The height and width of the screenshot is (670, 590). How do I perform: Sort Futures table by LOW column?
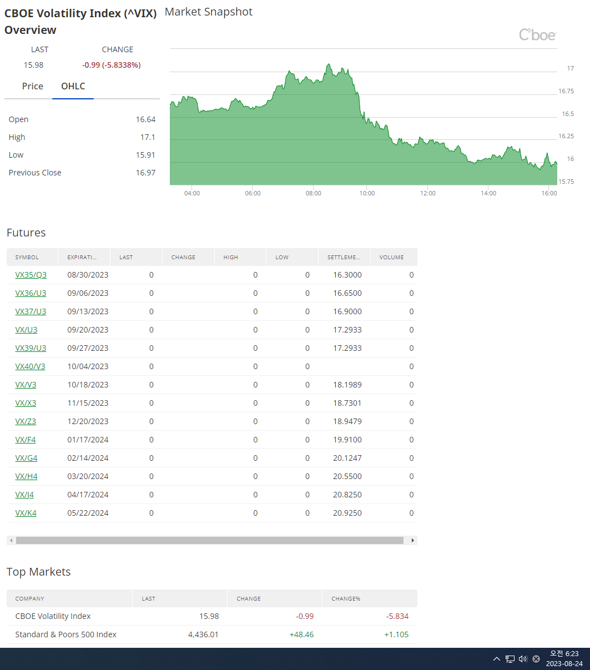pyautogui.click(x=293, y=257)
